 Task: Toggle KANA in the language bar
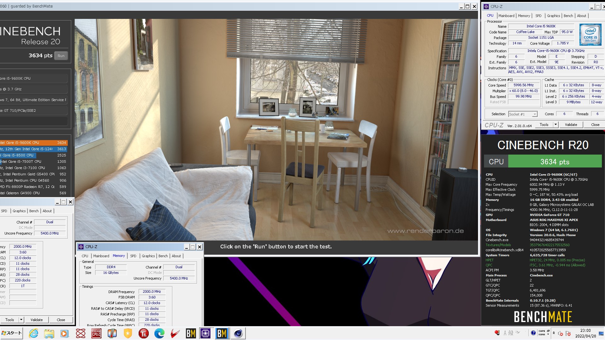point(542,335)
